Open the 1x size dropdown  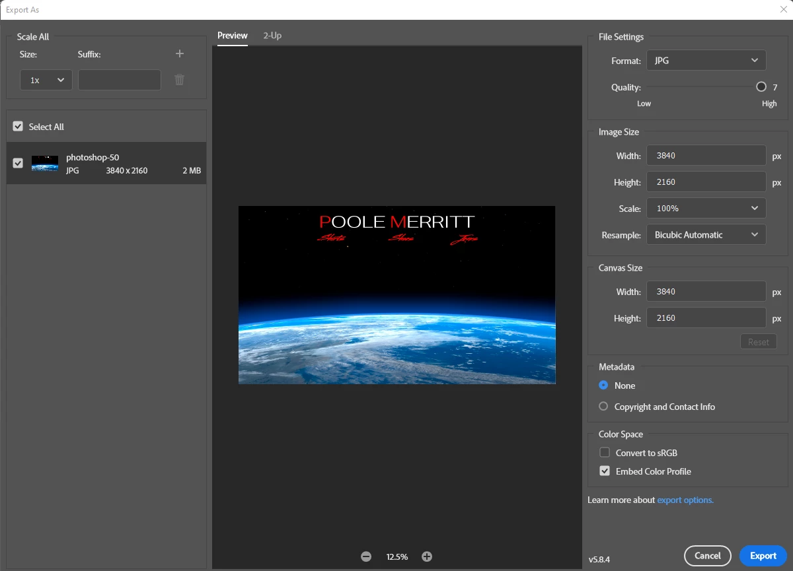click(x=46, y=80)
